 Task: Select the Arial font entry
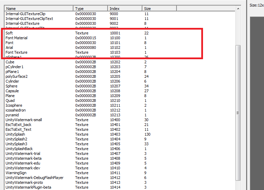click(x=9, y=47)
